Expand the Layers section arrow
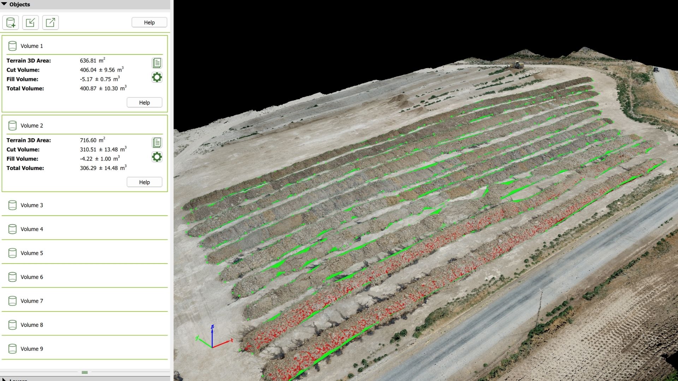 pos(4,380)
